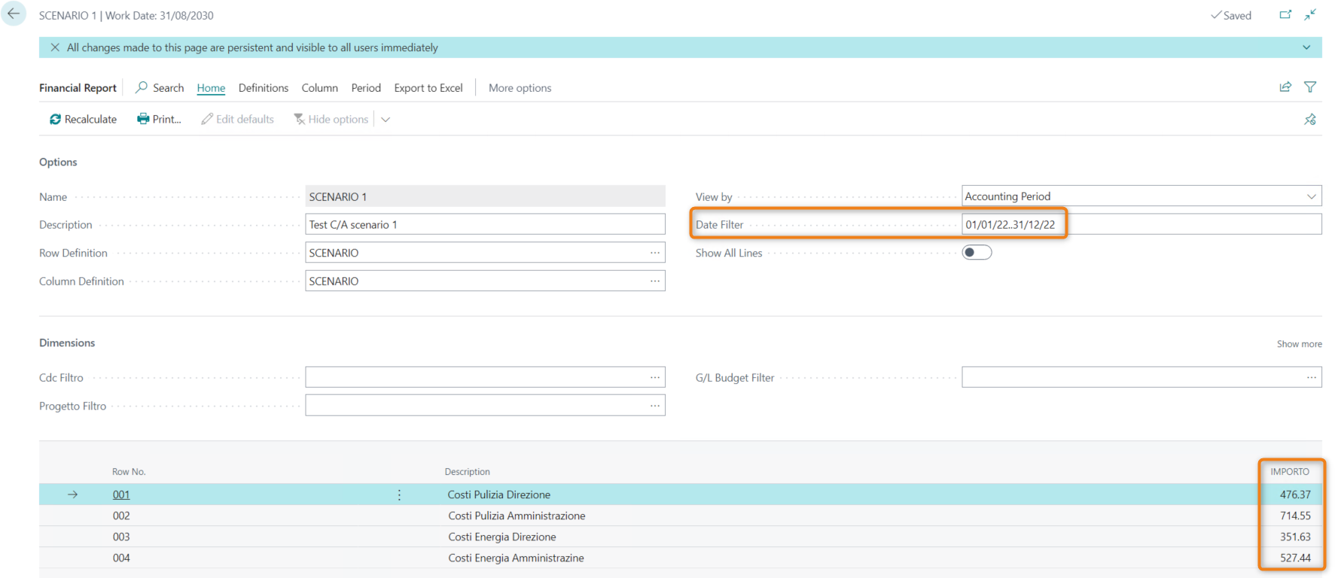Expand the notification bar chevron
Screen dimensions: 1335x578
(x=1306, y=47)
